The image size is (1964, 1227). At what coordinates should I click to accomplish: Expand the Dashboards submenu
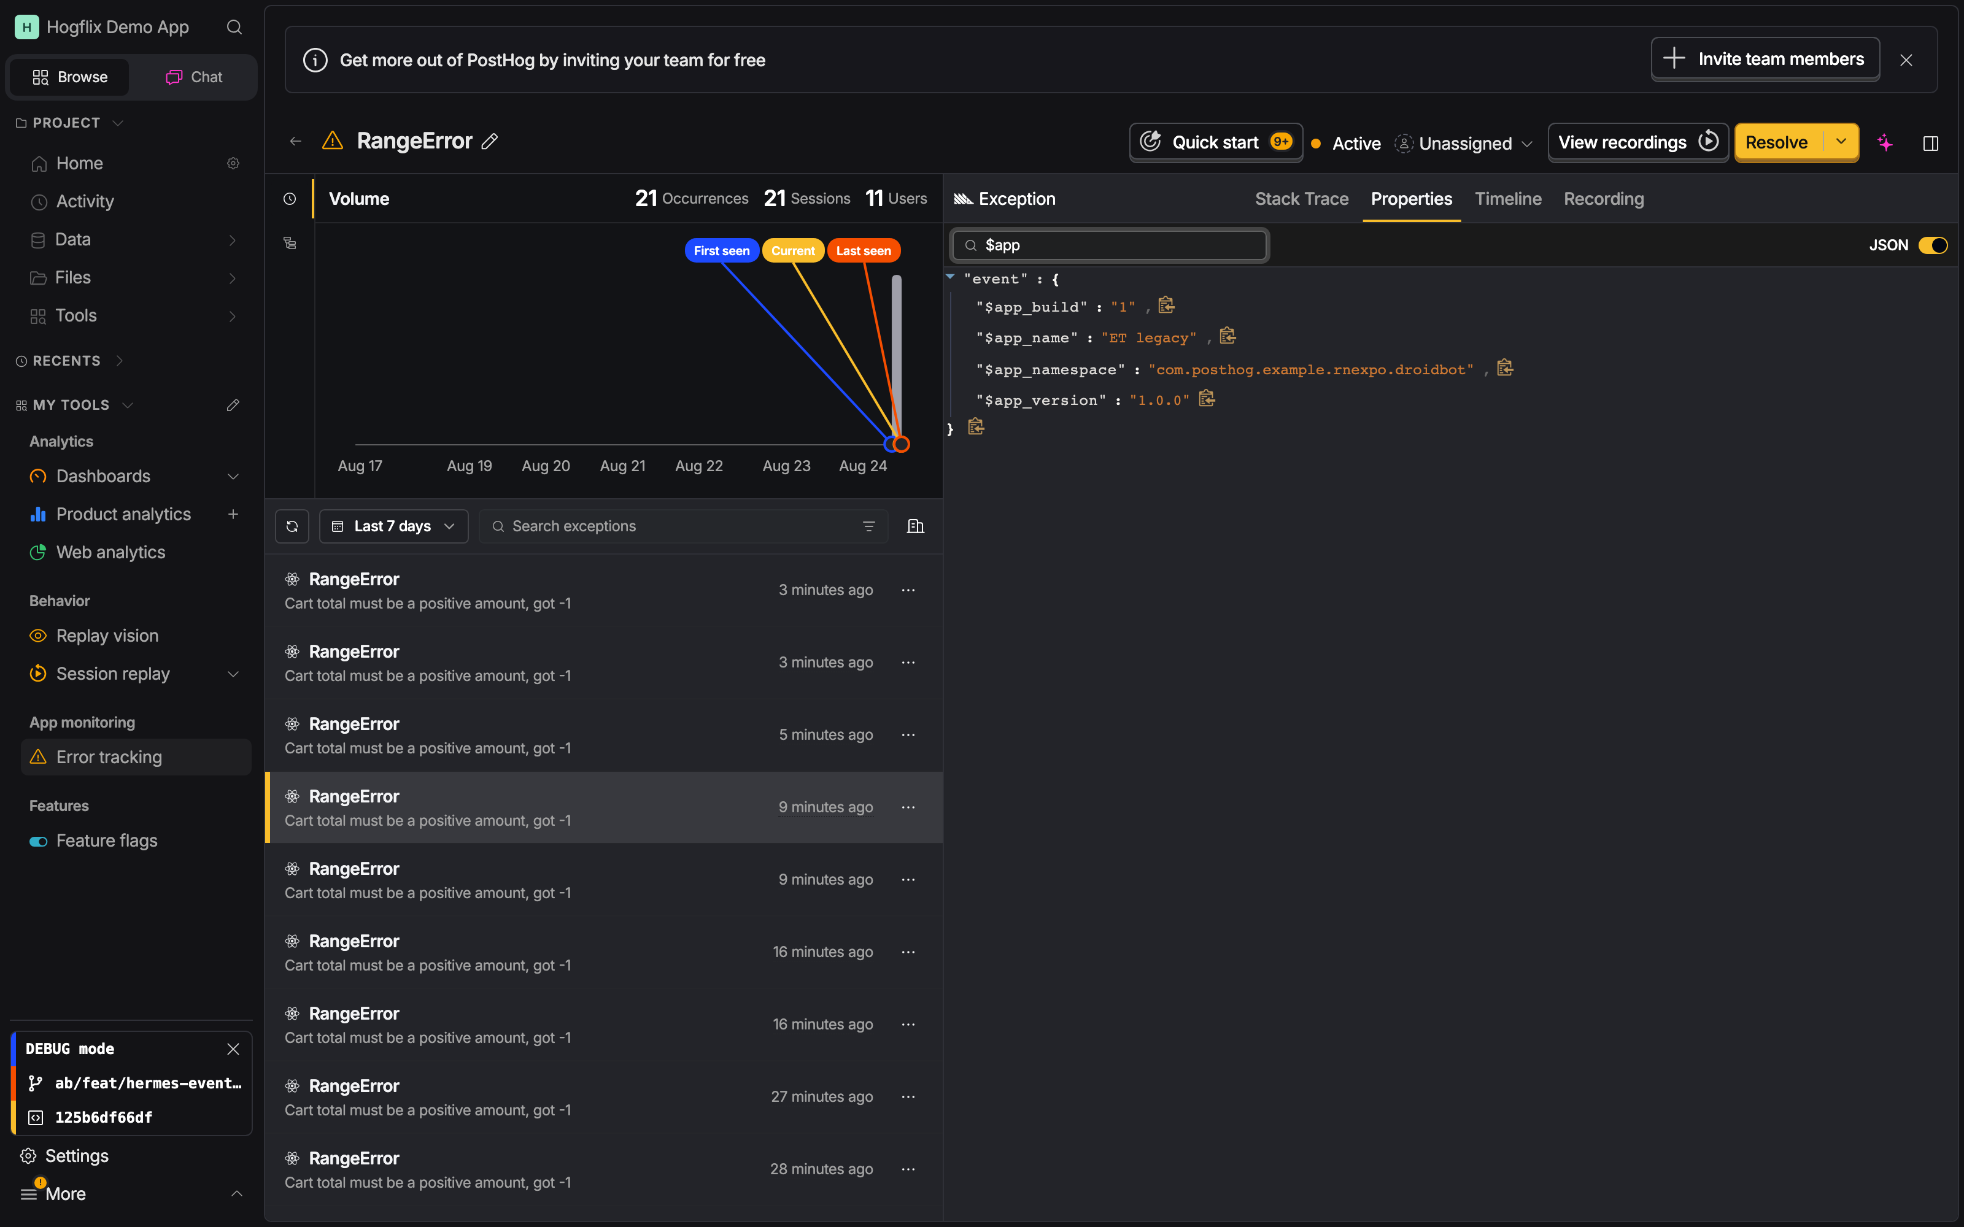[x=233, y=476]
